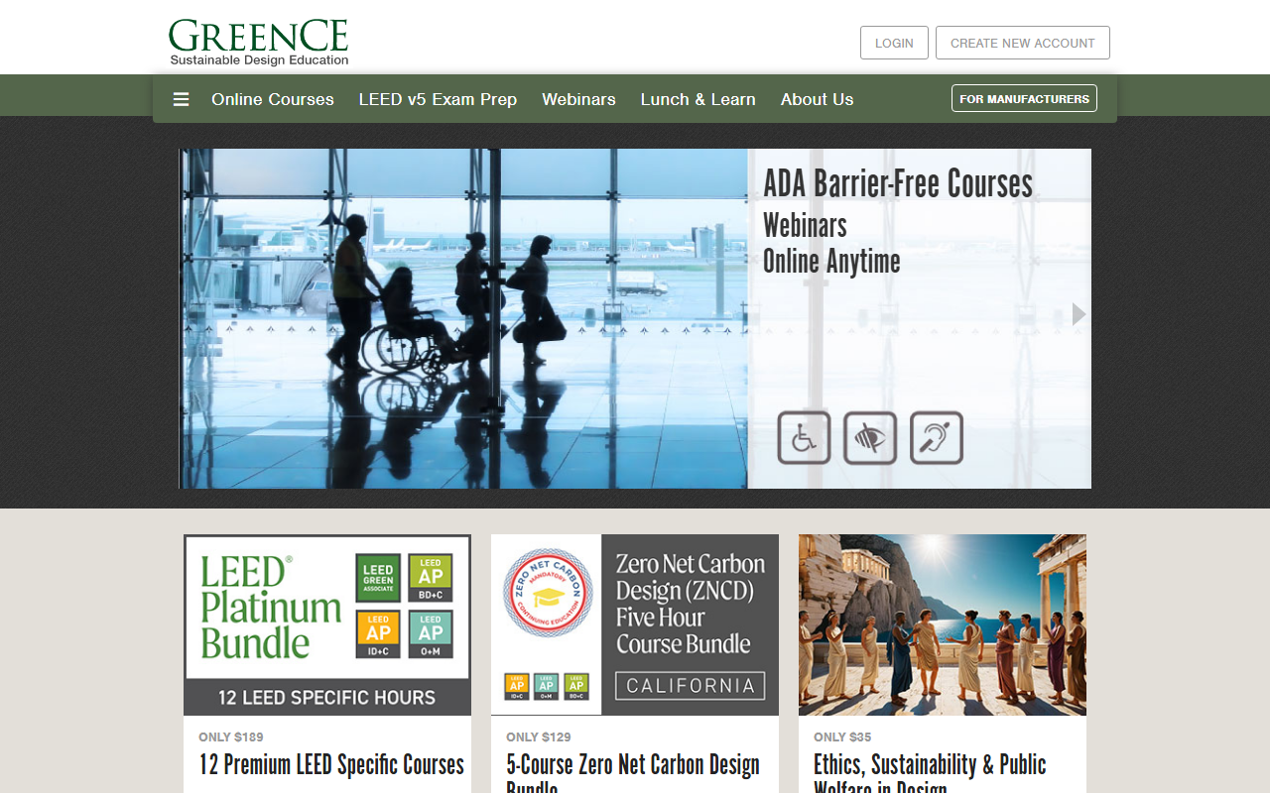Click the Online Anytime banner text

[x=831, y=262]
